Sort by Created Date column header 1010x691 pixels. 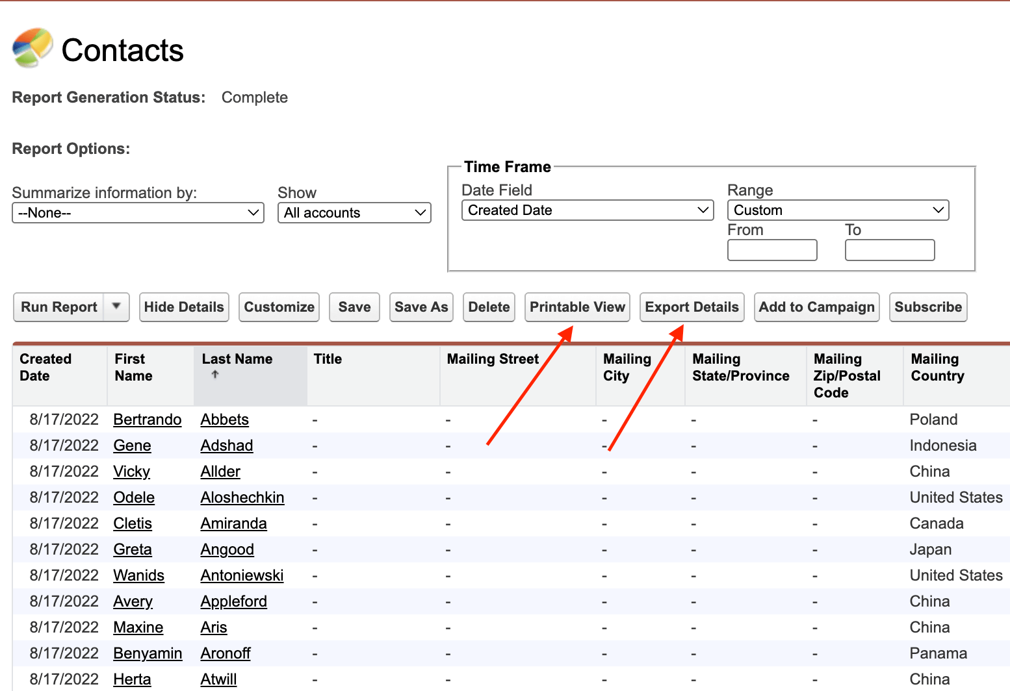[x=45, y=368]
